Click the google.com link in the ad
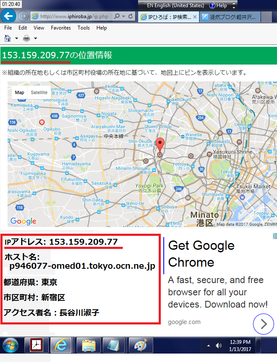The width and height of the screenshot is (277, 362). point(184,322)
